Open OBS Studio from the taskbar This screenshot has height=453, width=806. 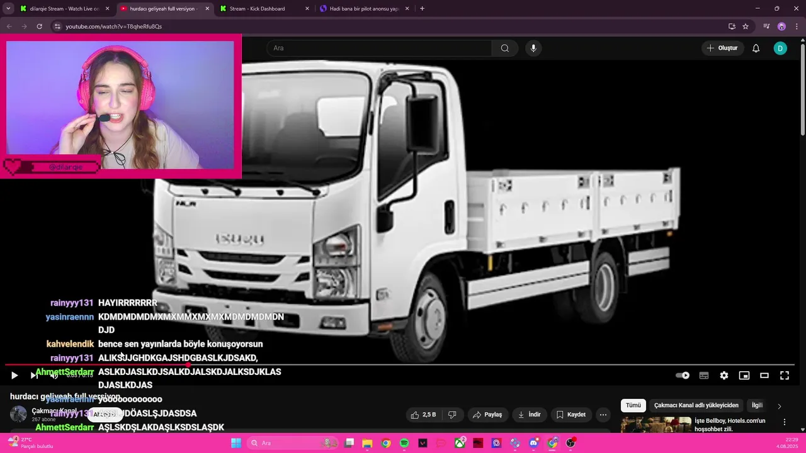(571, 443)
